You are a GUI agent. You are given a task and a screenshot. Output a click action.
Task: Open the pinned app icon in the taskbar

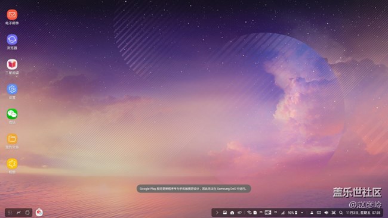click(39, 212)
